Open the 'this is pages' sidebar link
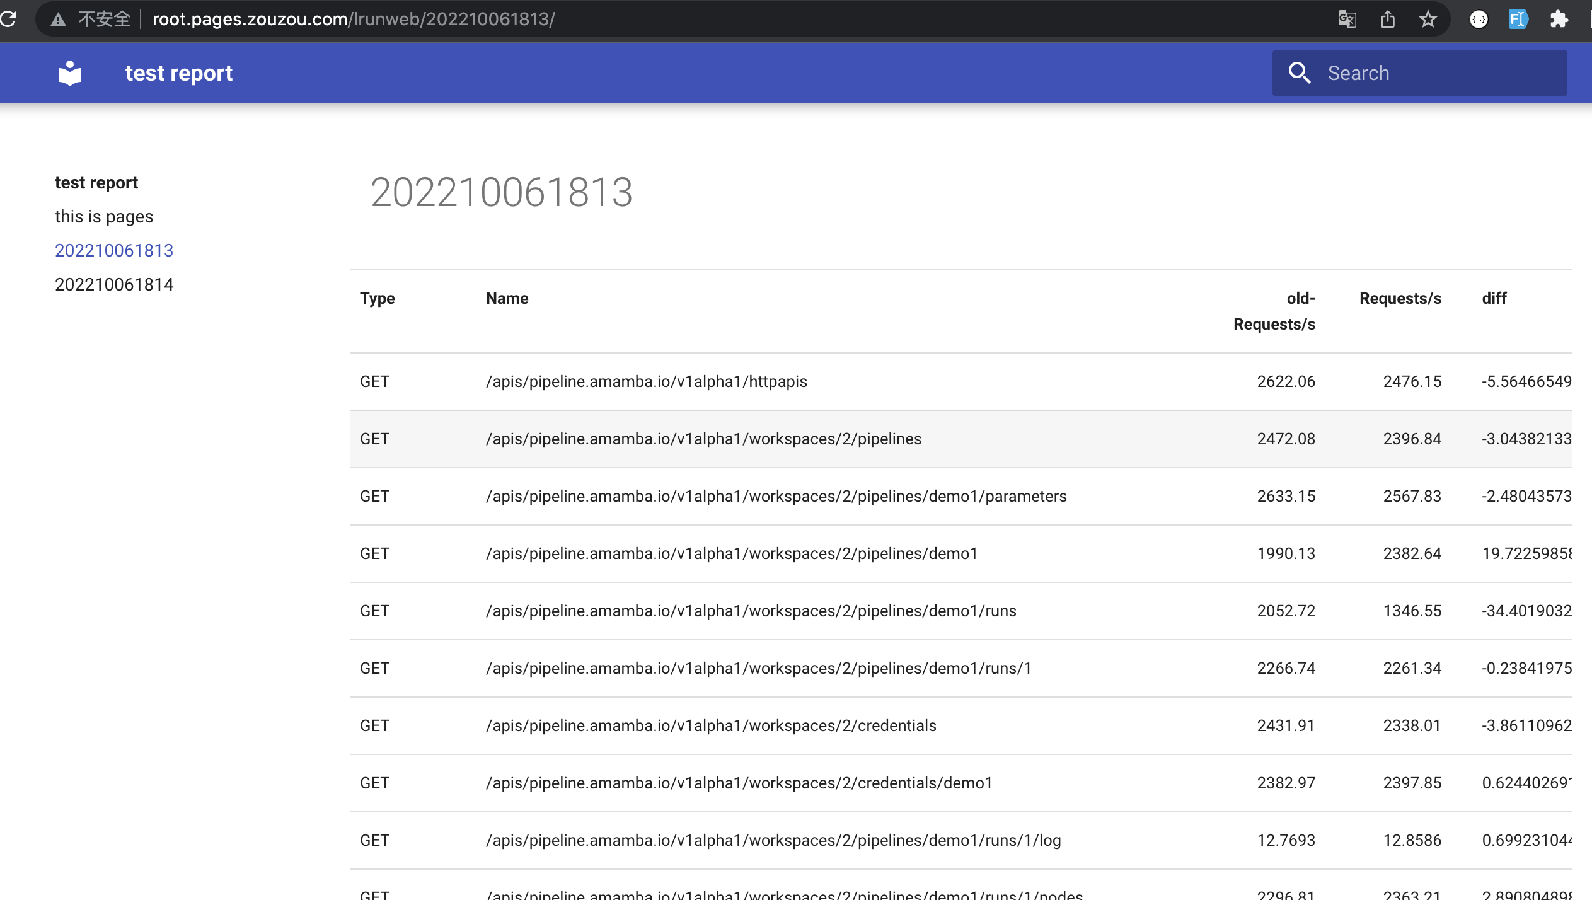1592x900 pixels. click(104, 216)
